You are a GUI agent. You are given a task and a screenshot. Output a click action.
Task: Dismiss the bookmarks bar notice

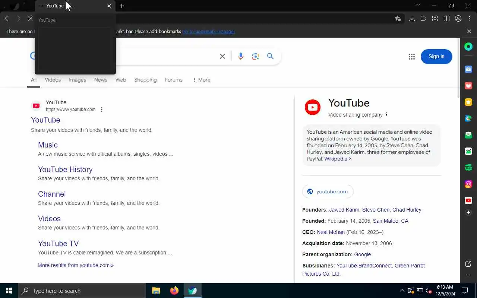pyautogui.click(x=469, y=31)
